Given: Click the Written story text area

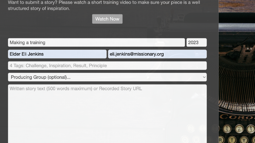Looking at the screenshot, I should (x=107, y=111).
